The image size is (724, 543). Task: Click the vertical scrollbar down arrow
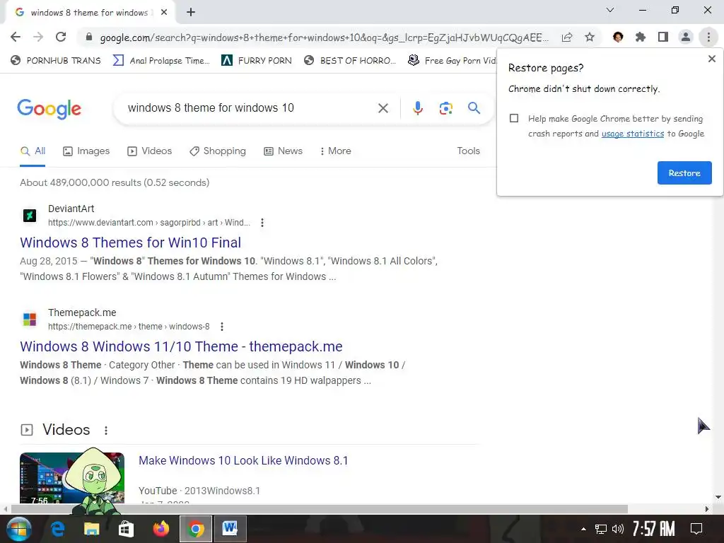(x=718, y=497)
